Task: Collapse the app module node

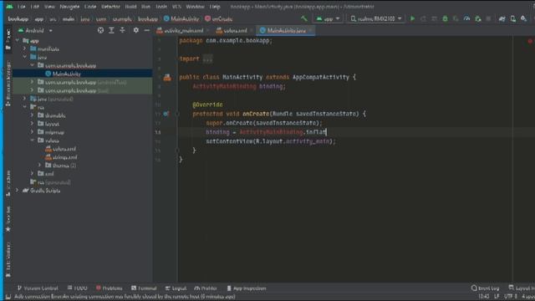Action: click(18, 41)
